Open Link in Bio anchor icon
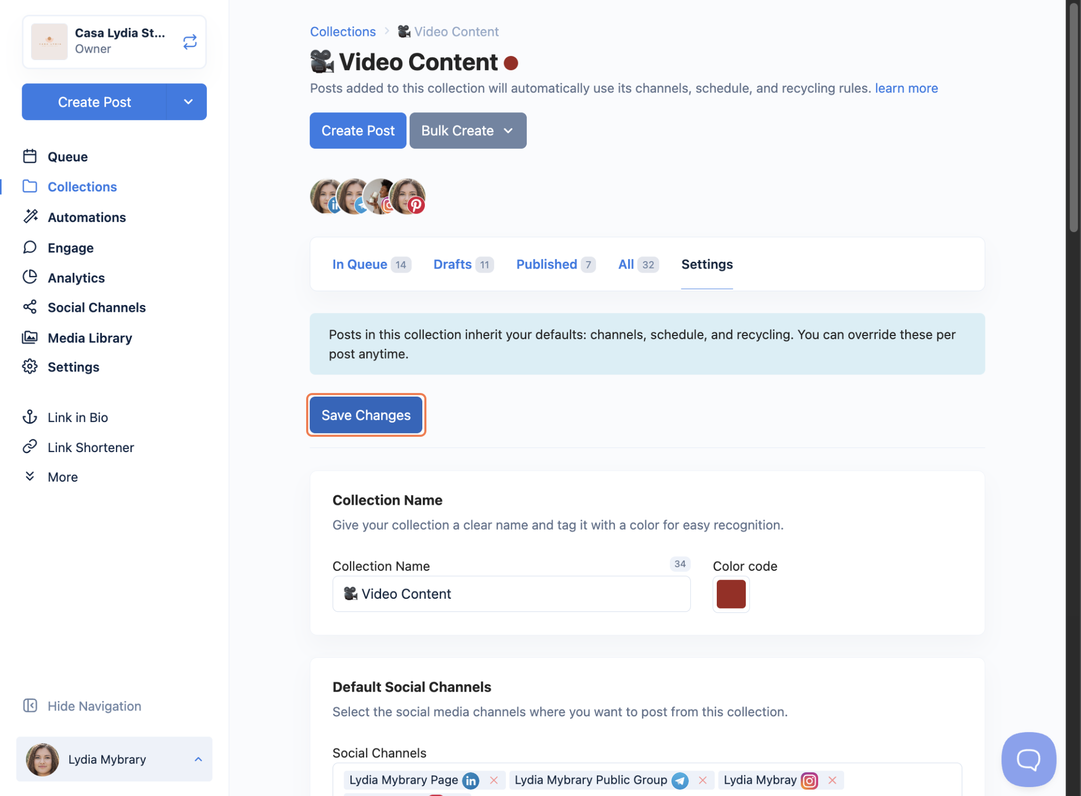Image resolution: width=1081 pixels, height=796 pixels. click(30, 417)
